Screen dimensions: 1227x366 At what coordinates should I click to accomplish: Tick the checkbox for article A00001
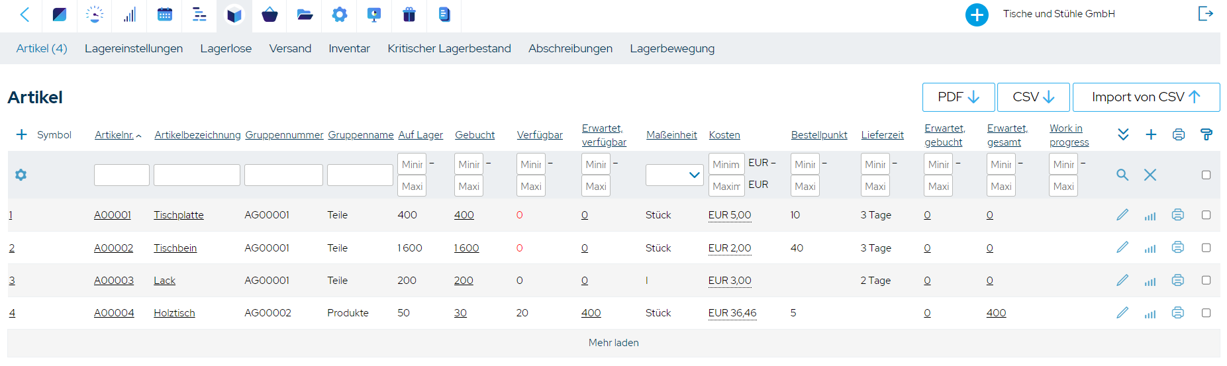pyautogui.click(x=1206, y=215)
